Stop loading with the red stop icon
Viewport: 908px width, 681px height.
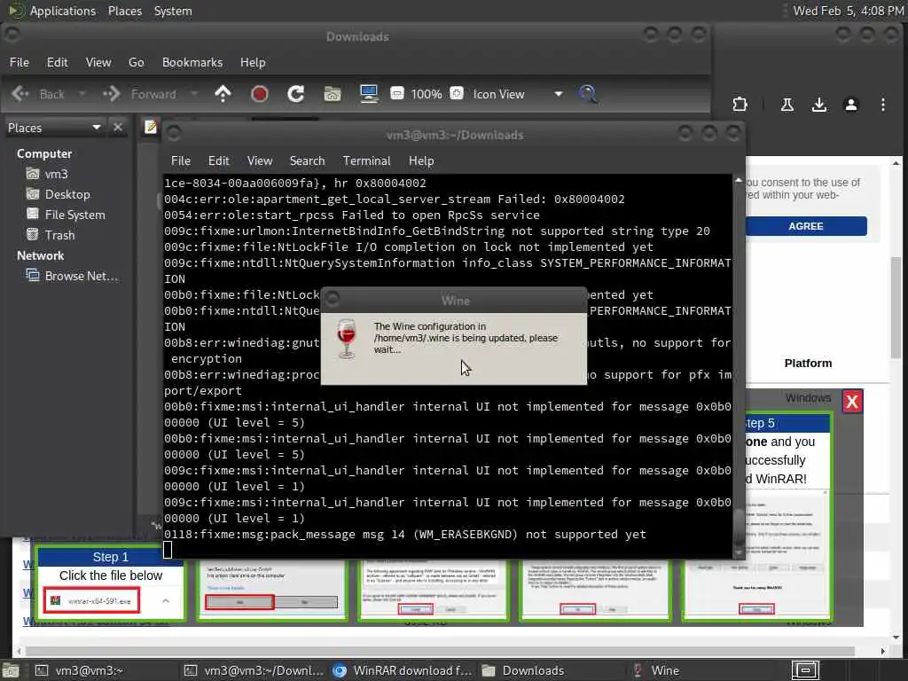(x=259, y=94)
